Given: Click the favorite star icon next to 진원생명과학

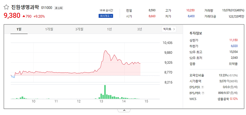Looking at the screenshot, I should click(6, 7).
